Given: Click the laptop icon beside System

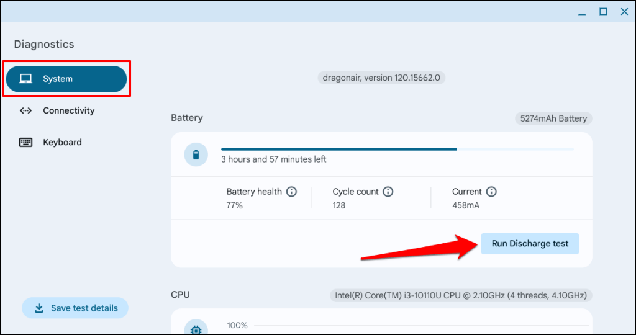Looking at the screenshot, I should pos(26,79).
